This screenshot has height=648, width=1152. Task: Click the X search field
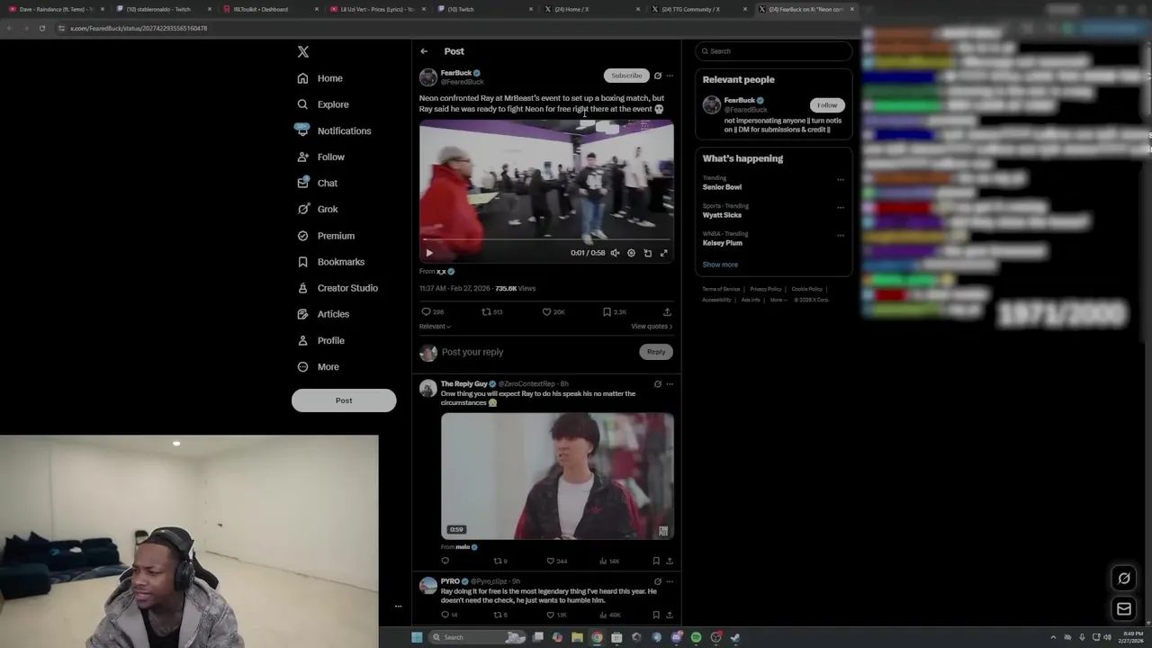774,51
